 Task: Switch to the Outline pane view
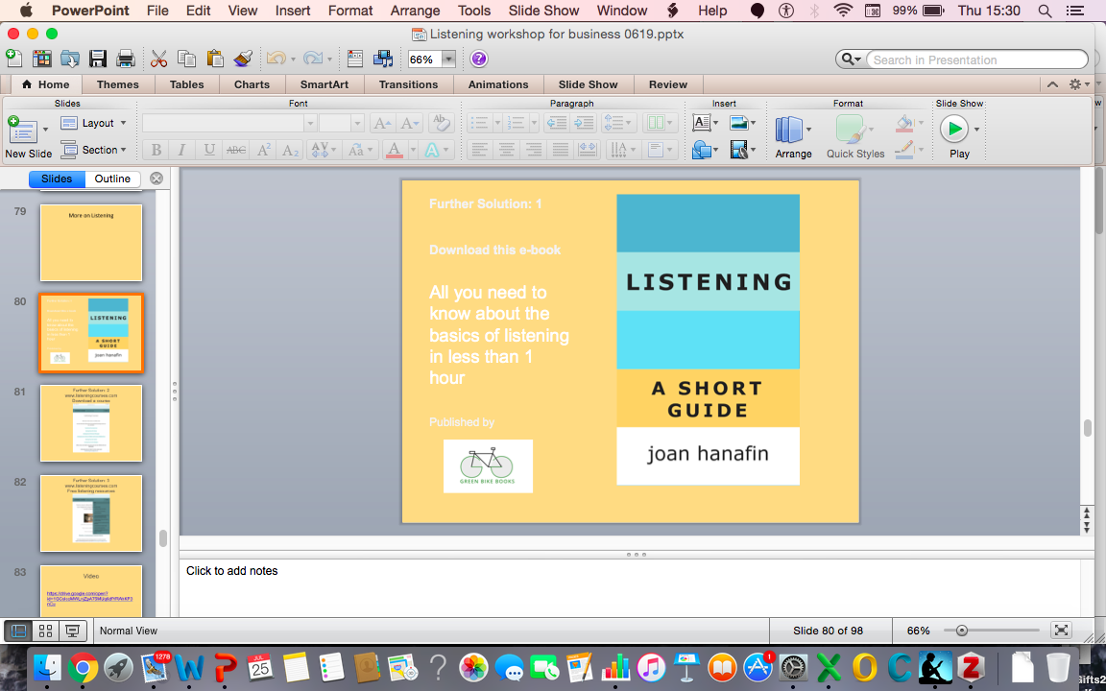click(x=112, y=179)
